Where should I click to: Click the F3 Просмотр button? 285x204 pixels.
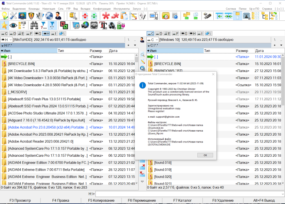[20, 200]
